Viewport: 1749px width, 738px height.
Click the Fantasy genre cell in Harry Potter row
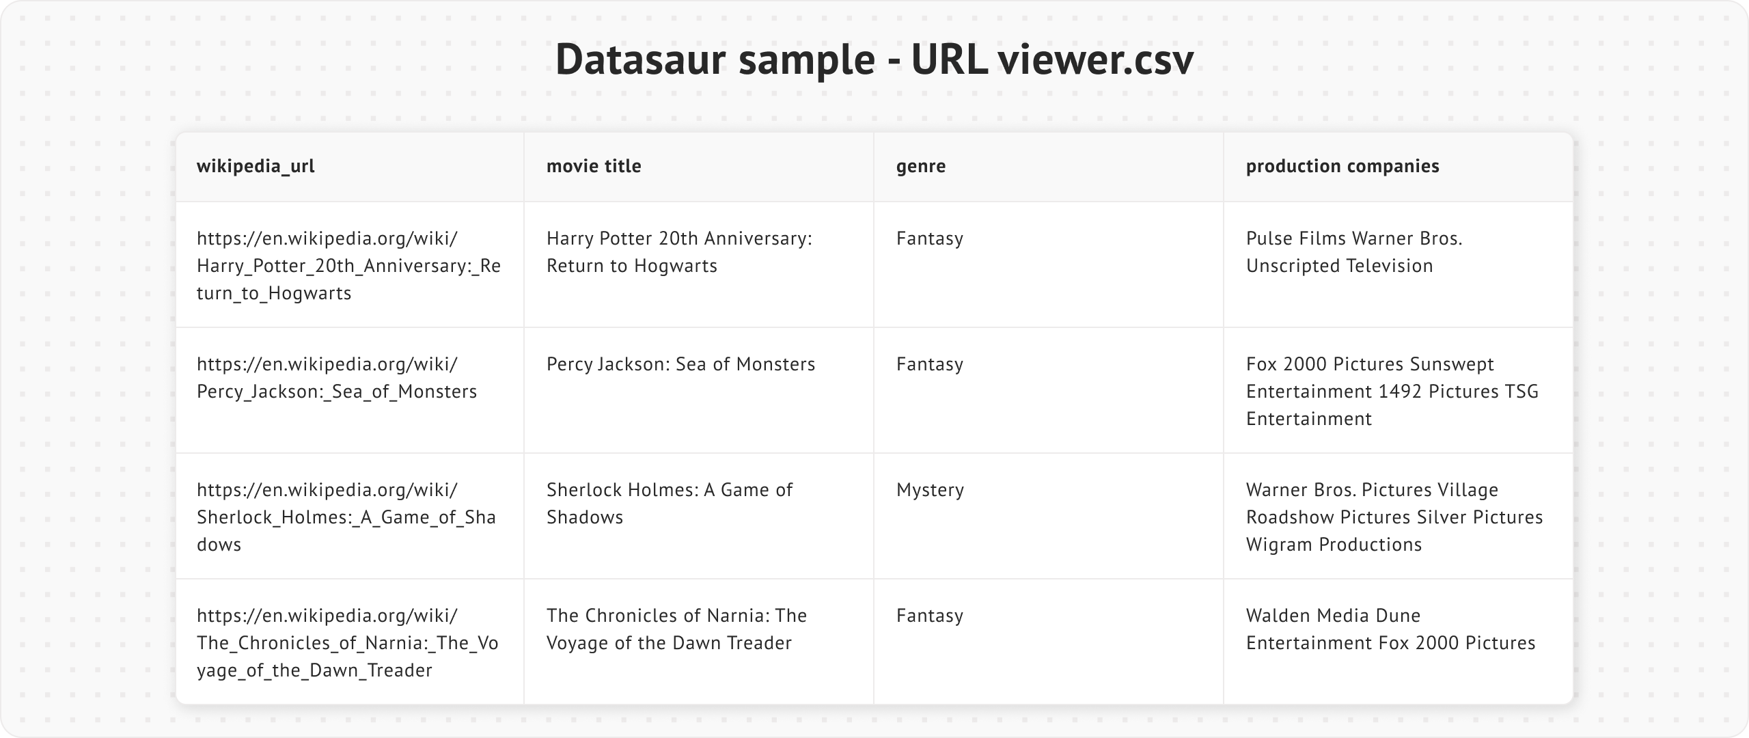pyautogui.click(x=930, y=238)
